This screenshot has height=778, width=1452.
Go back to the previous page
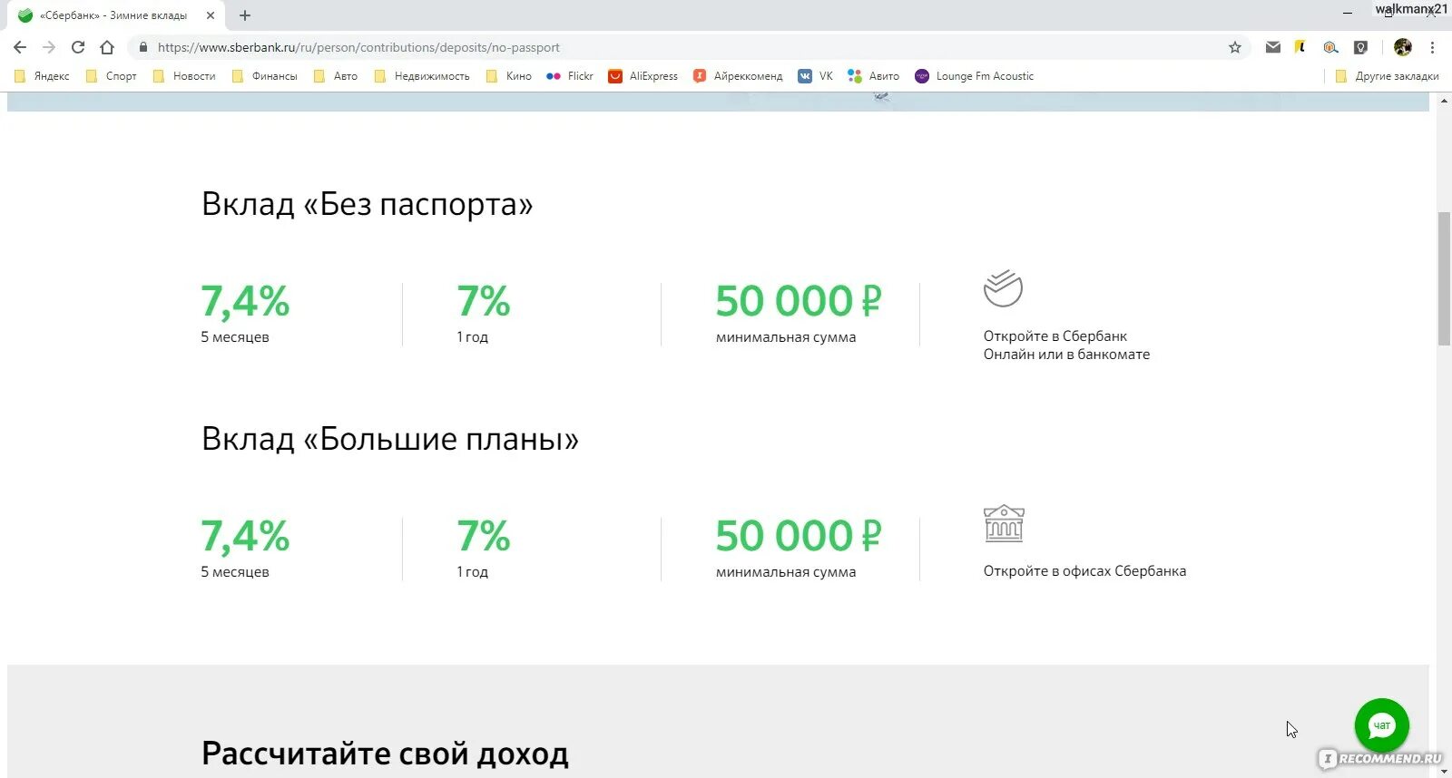pyautogui.click(x=20, y=47)
